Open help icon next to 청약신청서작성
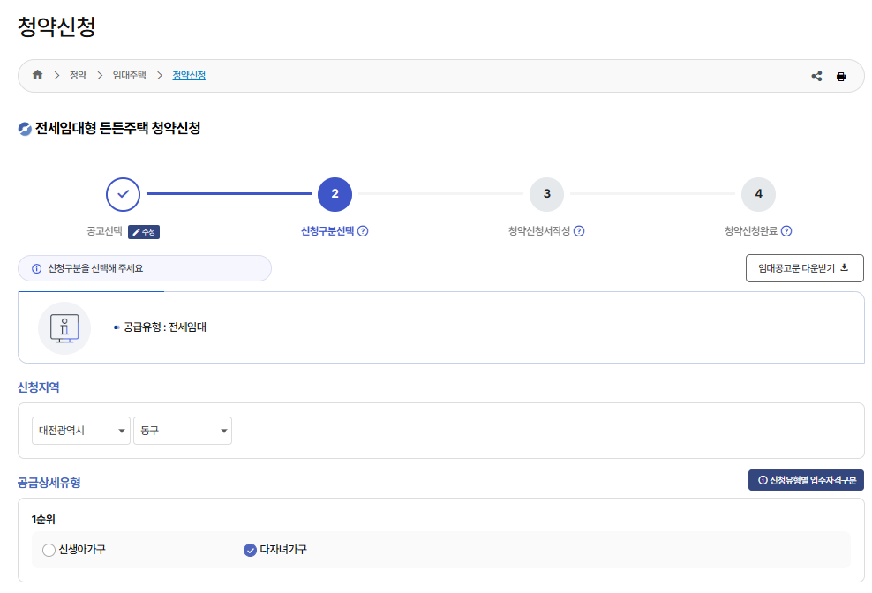Screen dimensions: 872x593 579,231
